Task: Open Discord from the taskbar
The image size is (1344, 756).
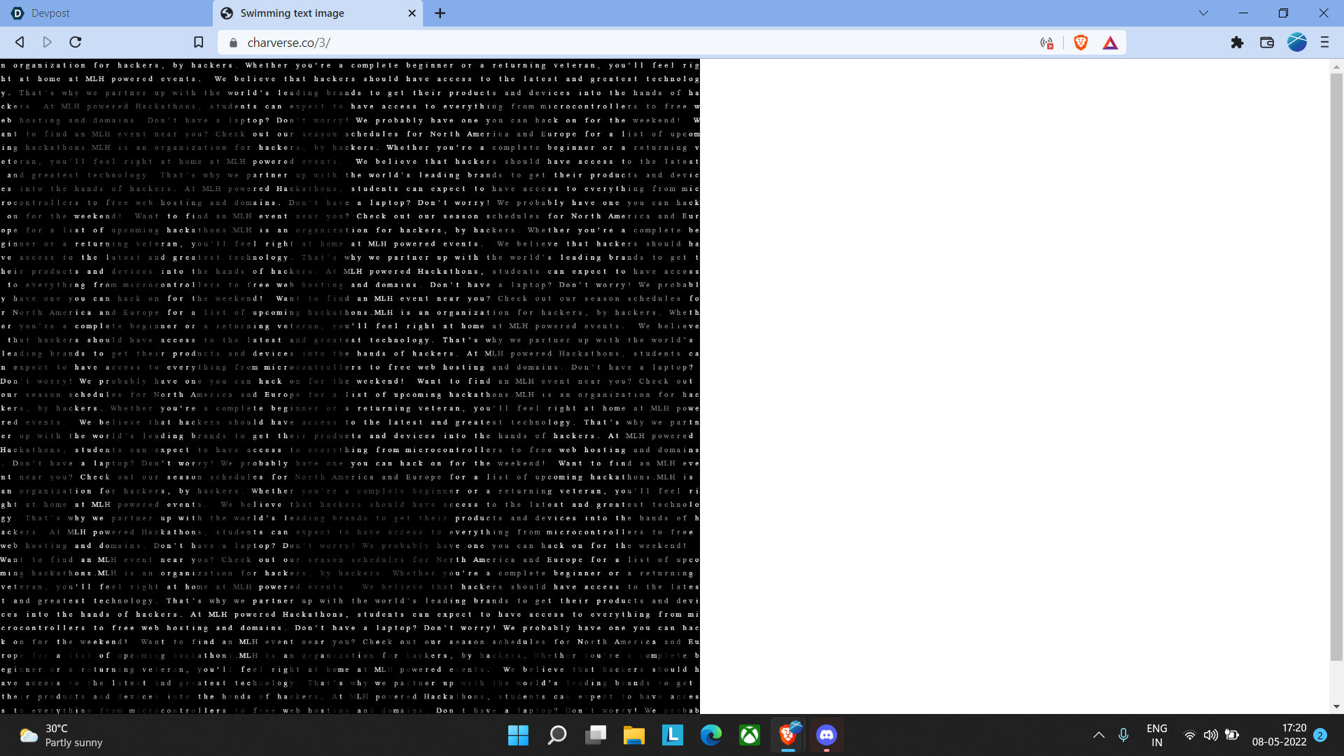Action: (826, 735)
